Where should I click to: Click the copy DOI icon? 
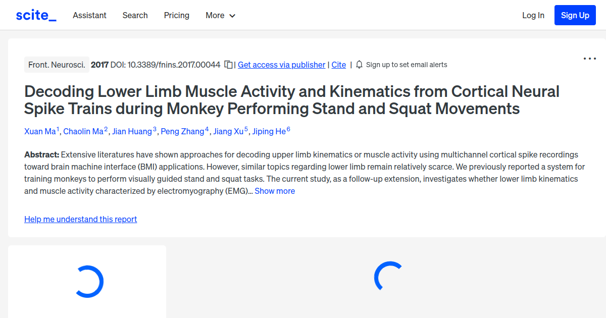click(228, 65)
